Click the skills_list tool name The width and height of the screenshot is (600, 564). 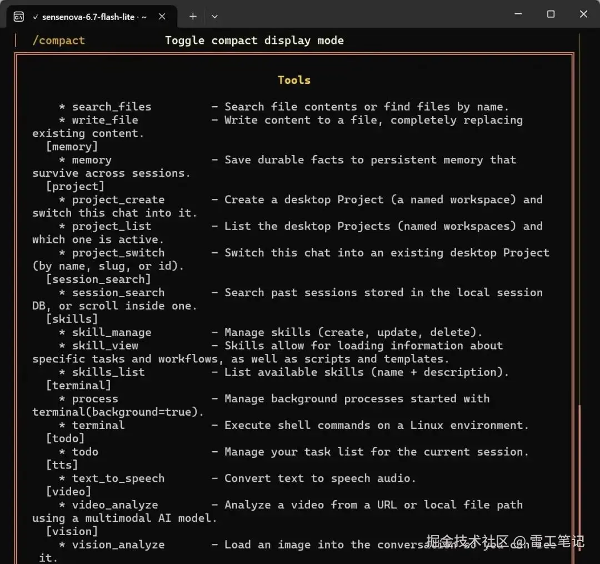pos(108,372)
